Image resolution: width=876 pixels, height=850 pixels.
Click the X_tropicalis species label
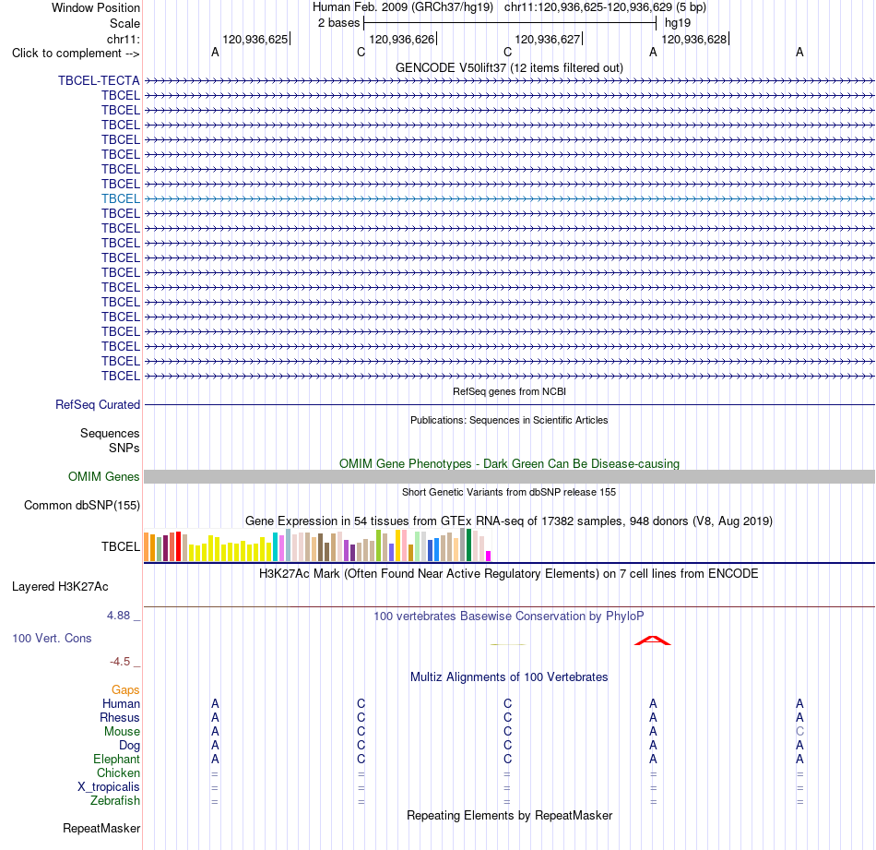click(109, 787)
